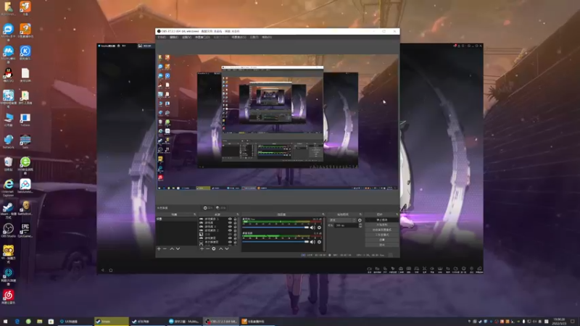Open the OBS Studio desktop shortcut
Viewport: 580px width, 326px height.
[x=8, y=230]
